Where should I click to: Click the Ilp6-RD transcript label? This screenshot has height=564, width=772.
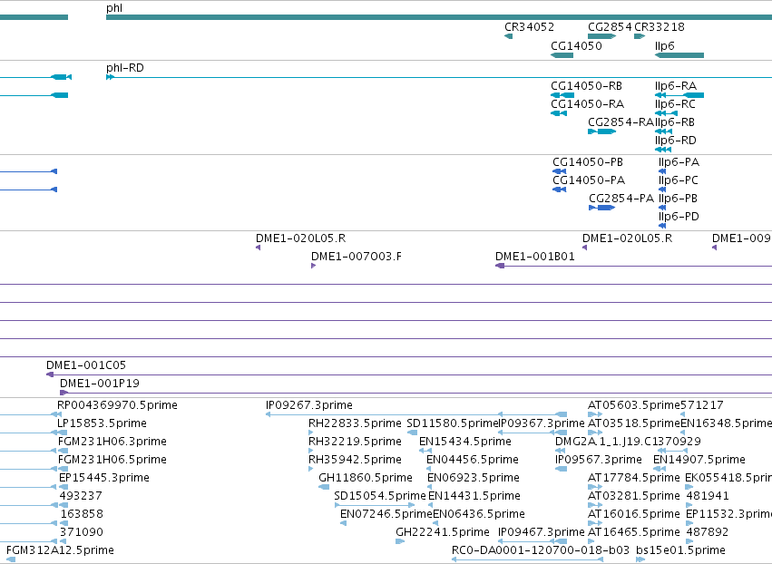coord(676,141)
